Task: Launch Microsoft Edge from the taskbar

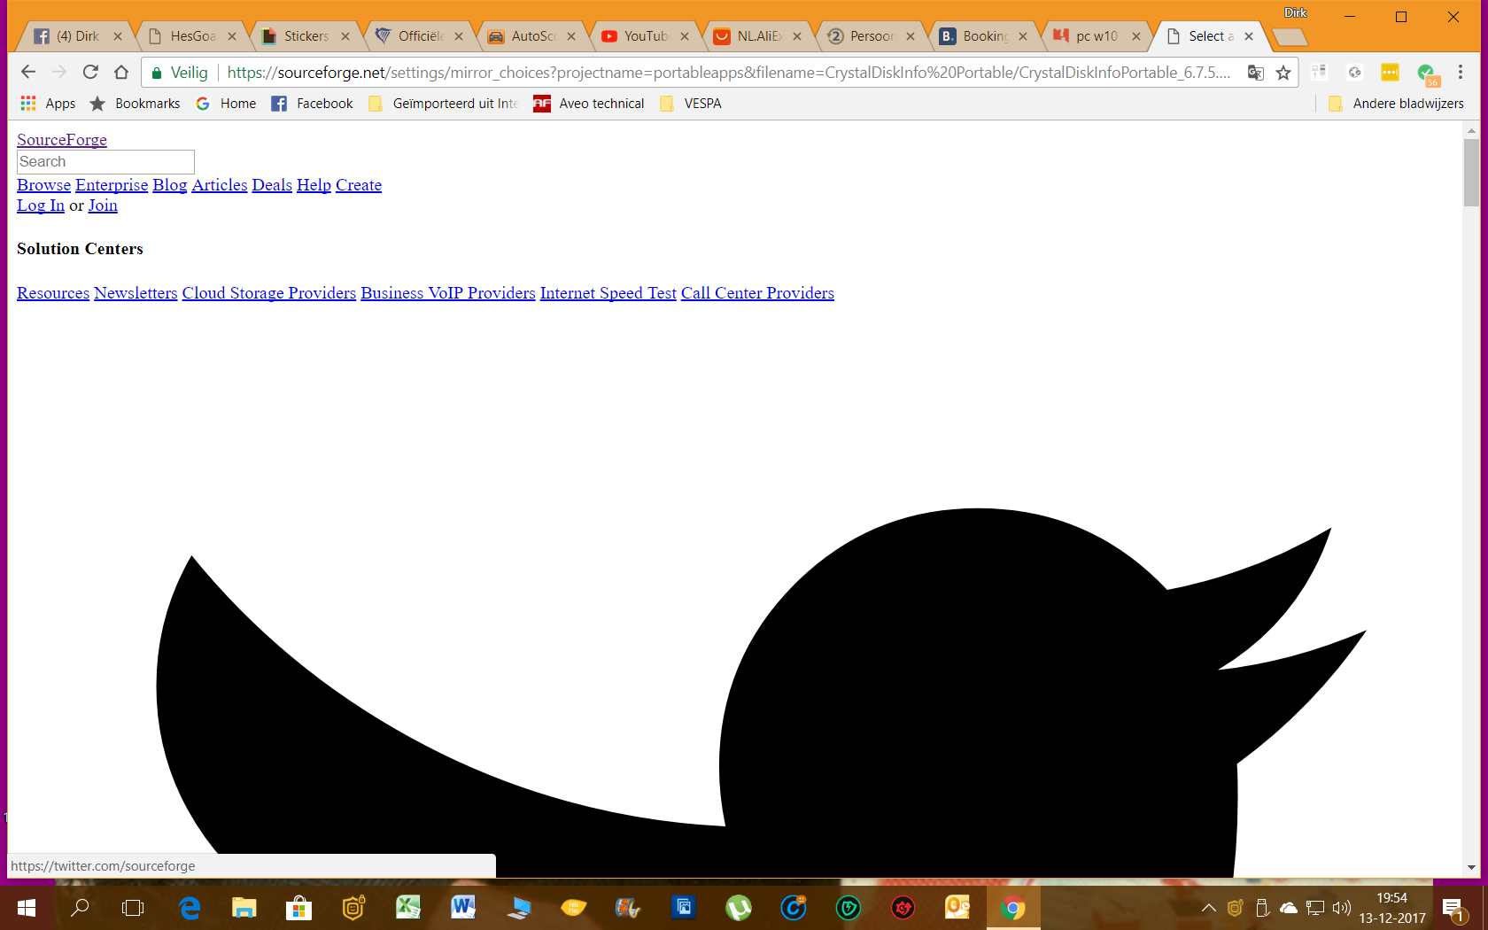Action: tap(190, 908)
